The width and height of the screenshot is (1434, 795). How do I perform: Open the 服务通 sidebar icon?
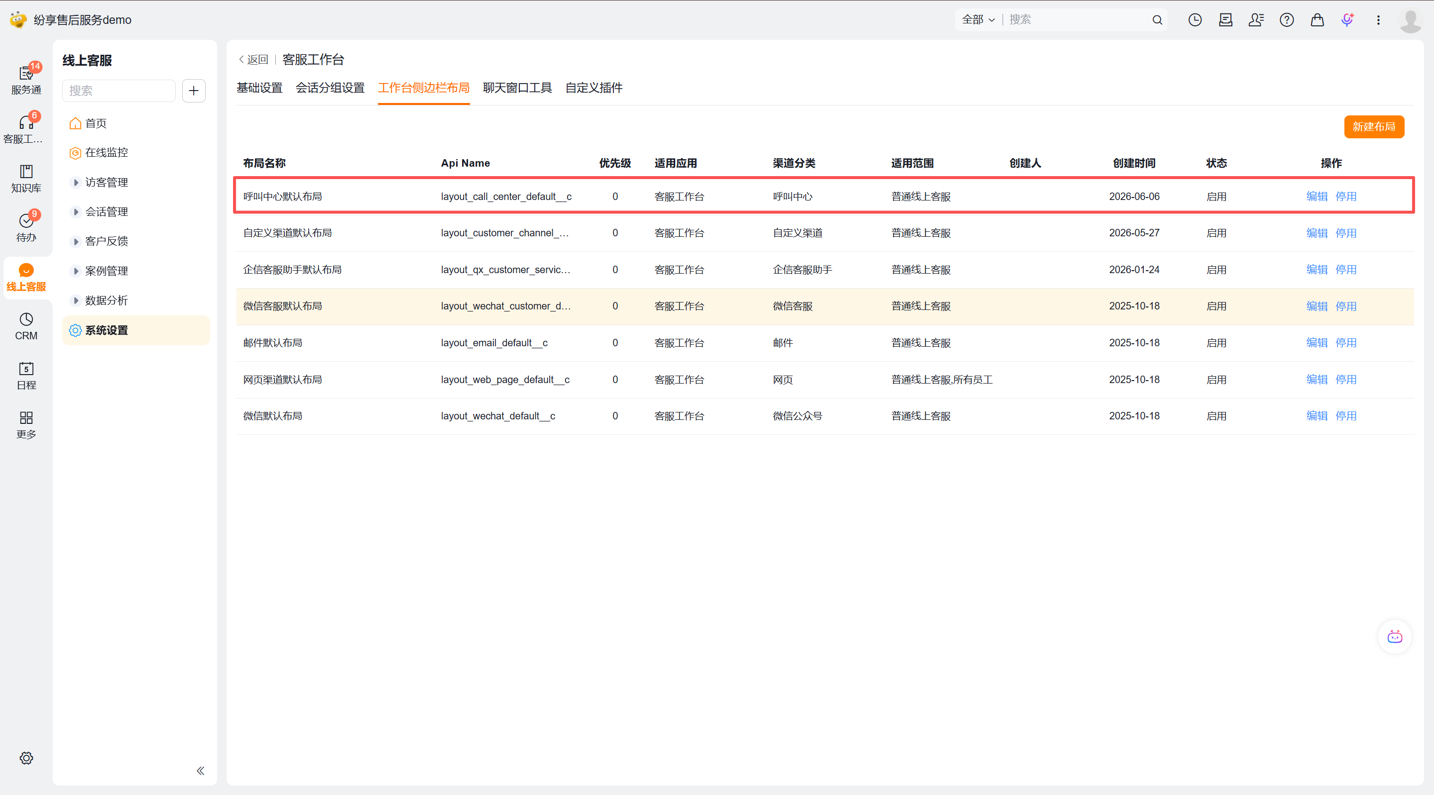[26, 80]
